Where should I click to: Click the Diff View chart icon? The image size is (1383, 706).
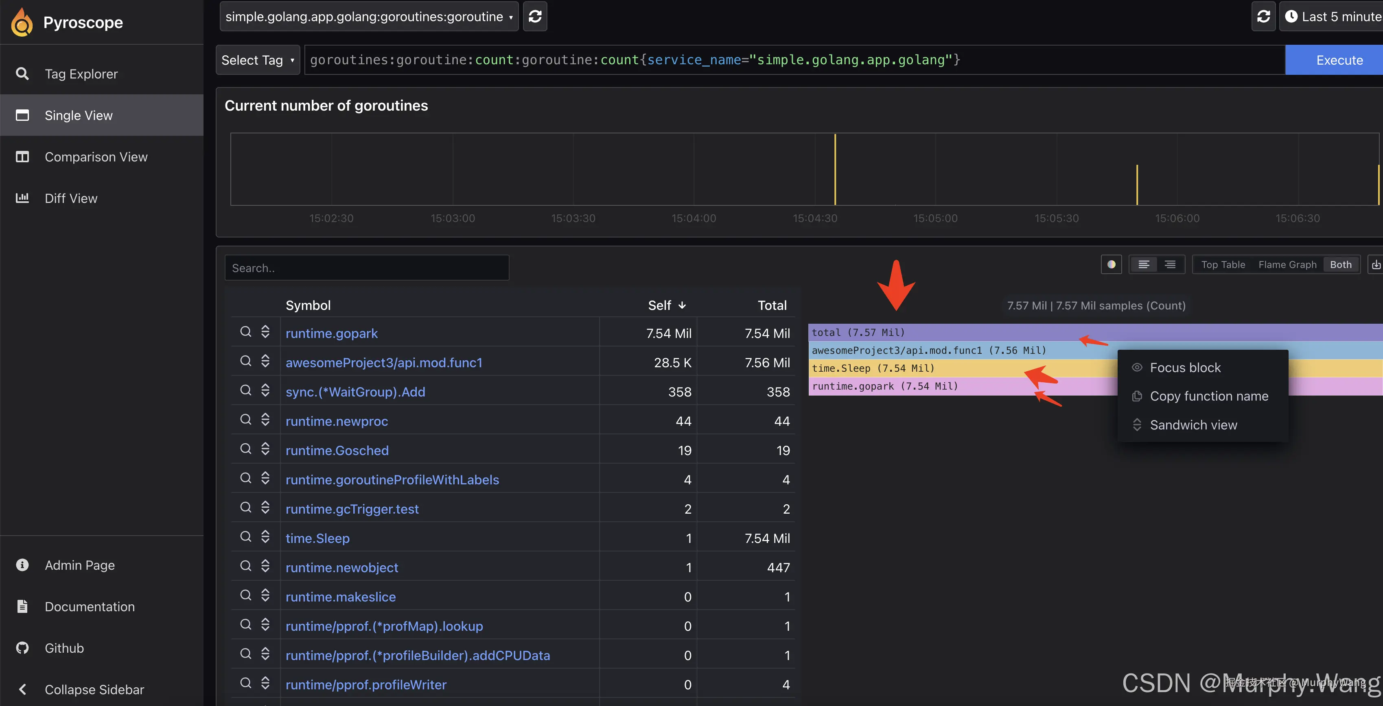[x=22, y=198]
